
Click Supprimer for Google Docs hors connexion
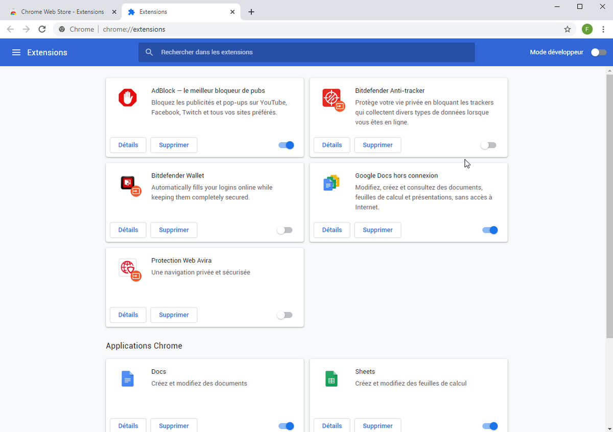click(x=378, y=230)
